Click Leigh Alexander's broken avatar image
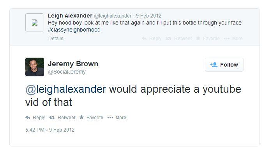The image size is (263, 148). [x=35, y=23]
